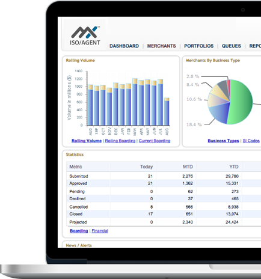
Task: Open the SI Codes link
Action: pyautogui.click(x=251, y=141)
